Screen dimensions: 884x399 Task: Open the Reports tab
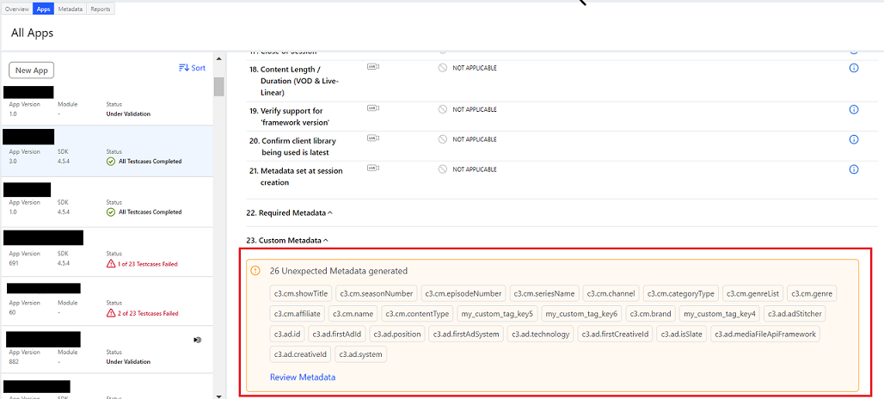(100, 9)
